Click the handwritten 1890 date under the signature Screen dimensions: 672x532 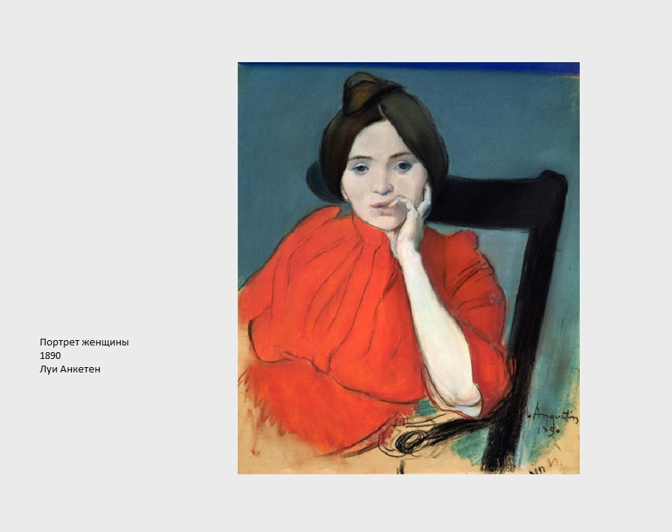tap(549, 429)
